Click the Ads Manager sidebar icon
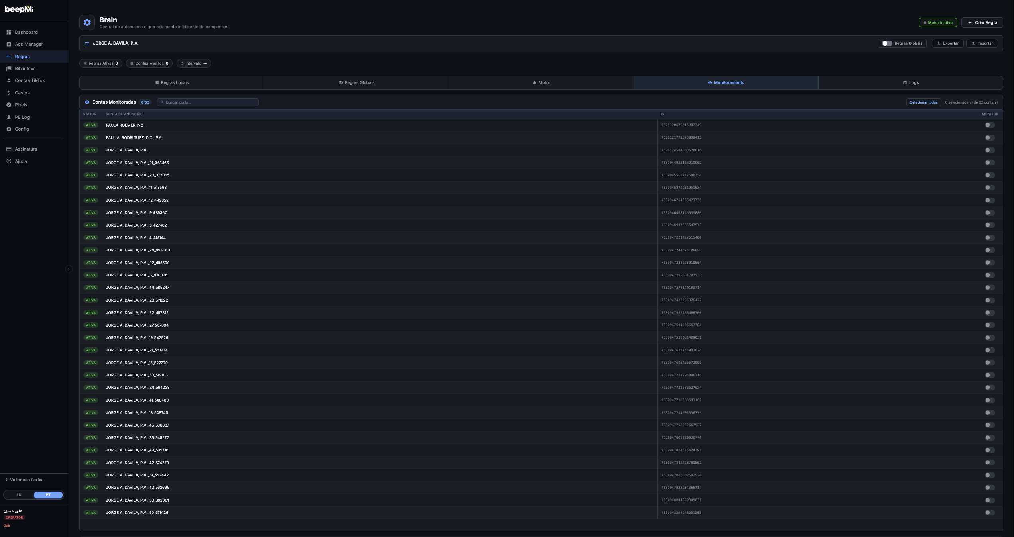This screenshot has height=537, width=1014. (x=9, y=44)
